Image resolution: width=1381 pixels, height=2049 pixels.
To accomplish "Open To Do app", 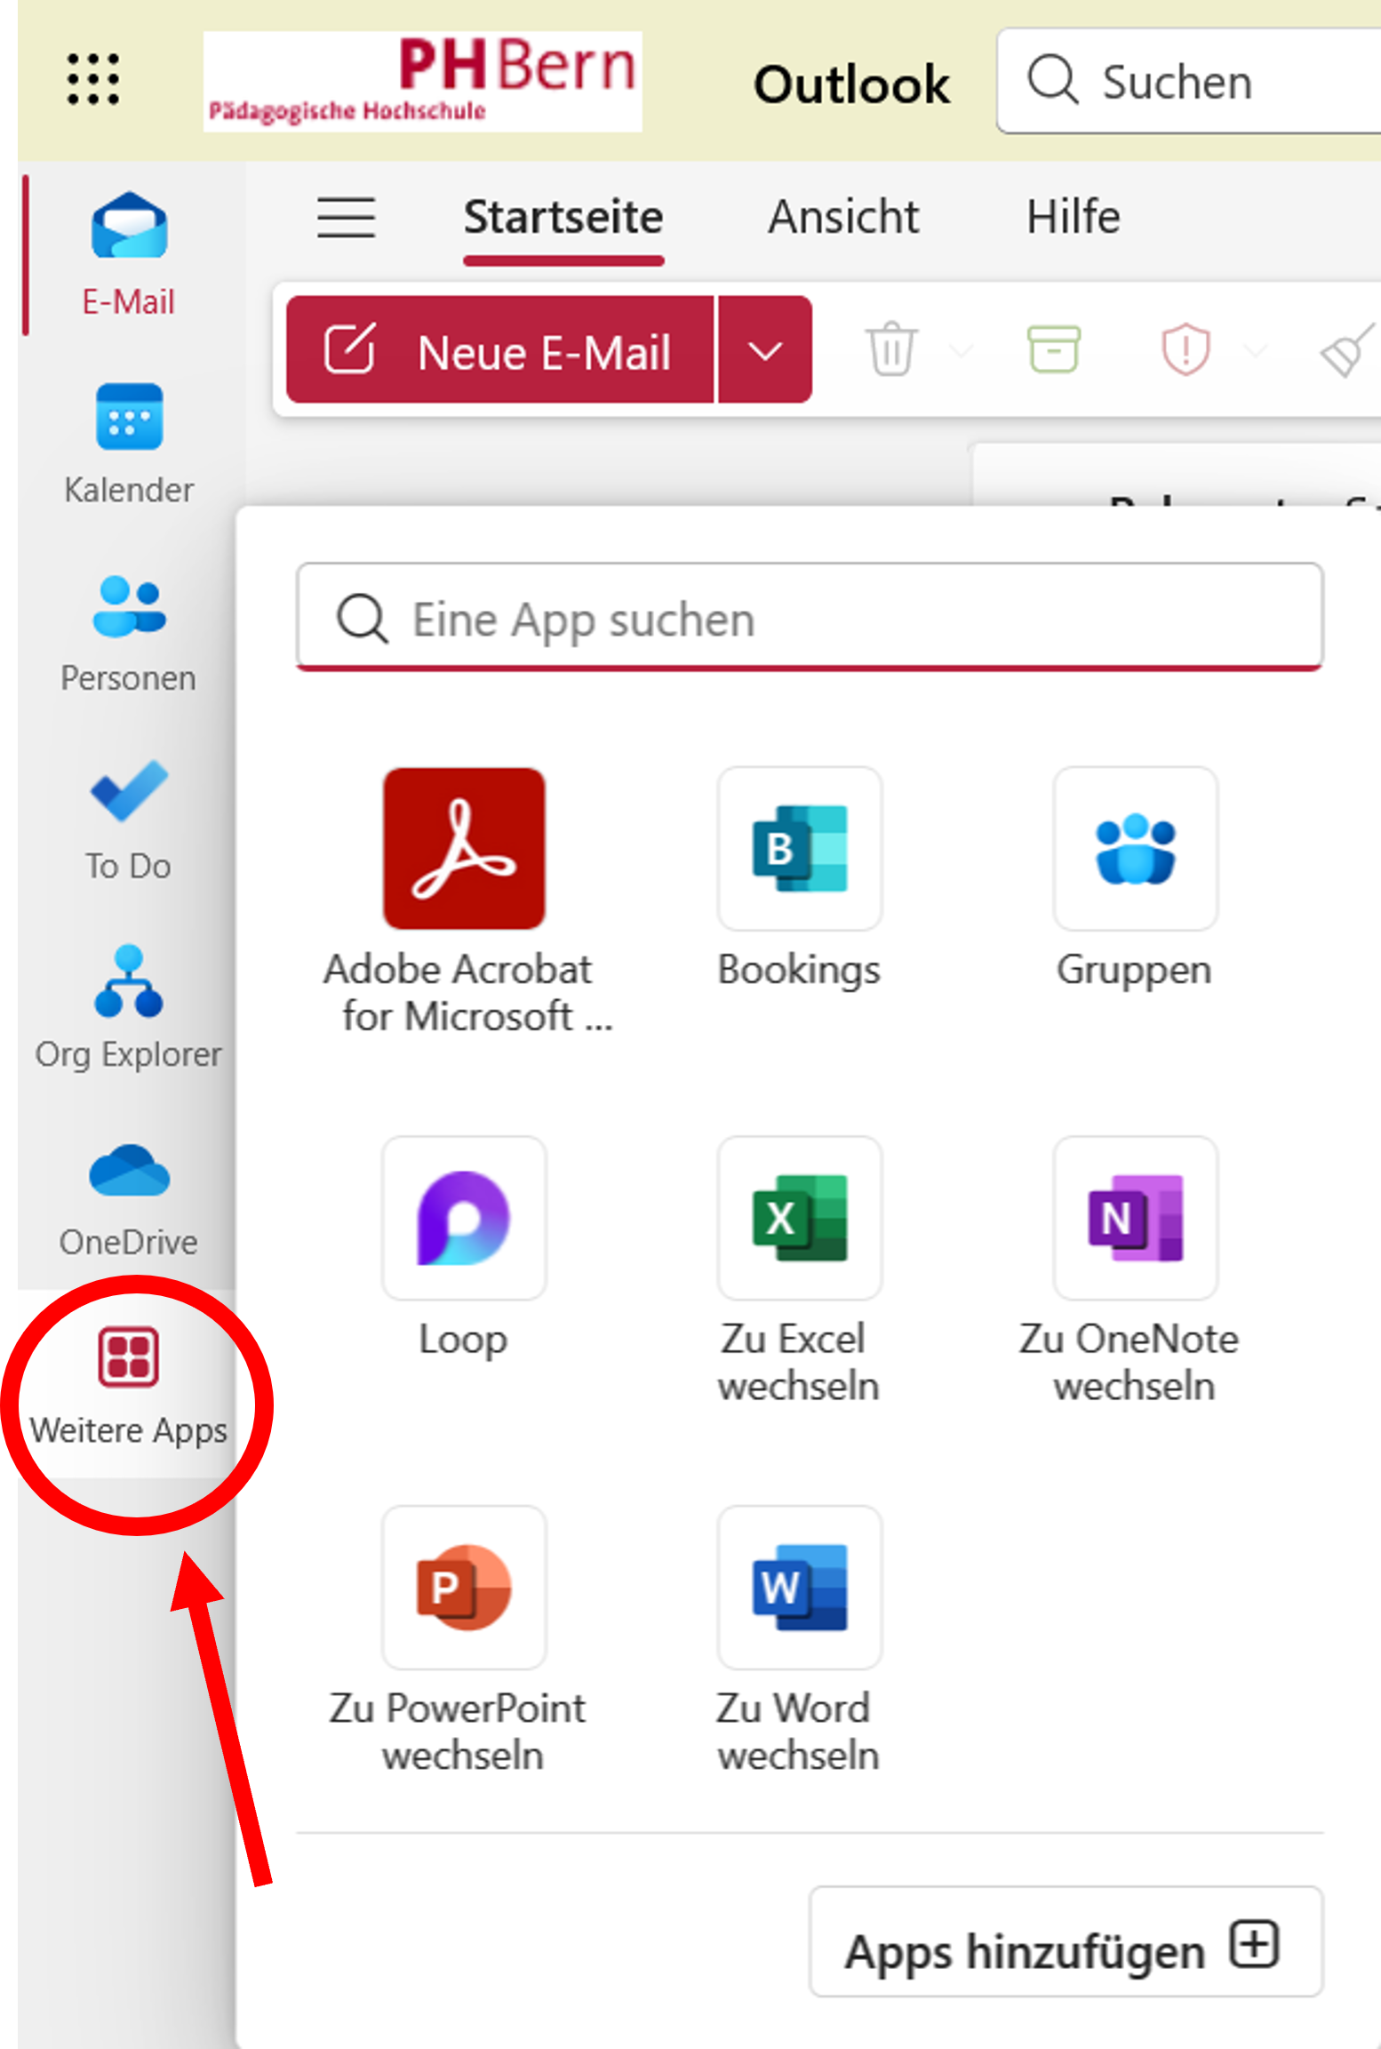I will pyautogui.click(x=129, y=819).
